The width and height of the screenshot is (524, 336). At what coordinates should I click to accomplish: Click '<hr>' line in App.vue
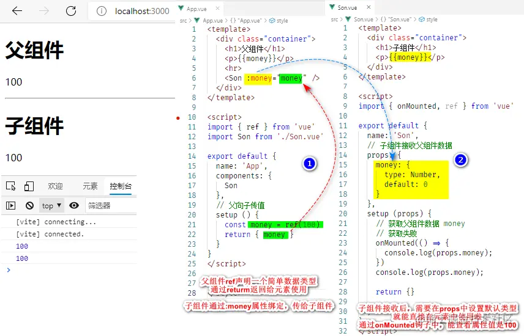point(233,68)
